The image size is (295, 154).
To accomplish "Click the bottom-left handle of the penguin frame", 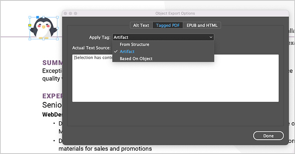I will pyautogui.click(x=30, y=39).
